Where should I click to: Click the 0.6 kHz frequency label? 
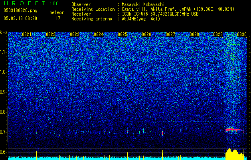(4, 152)
